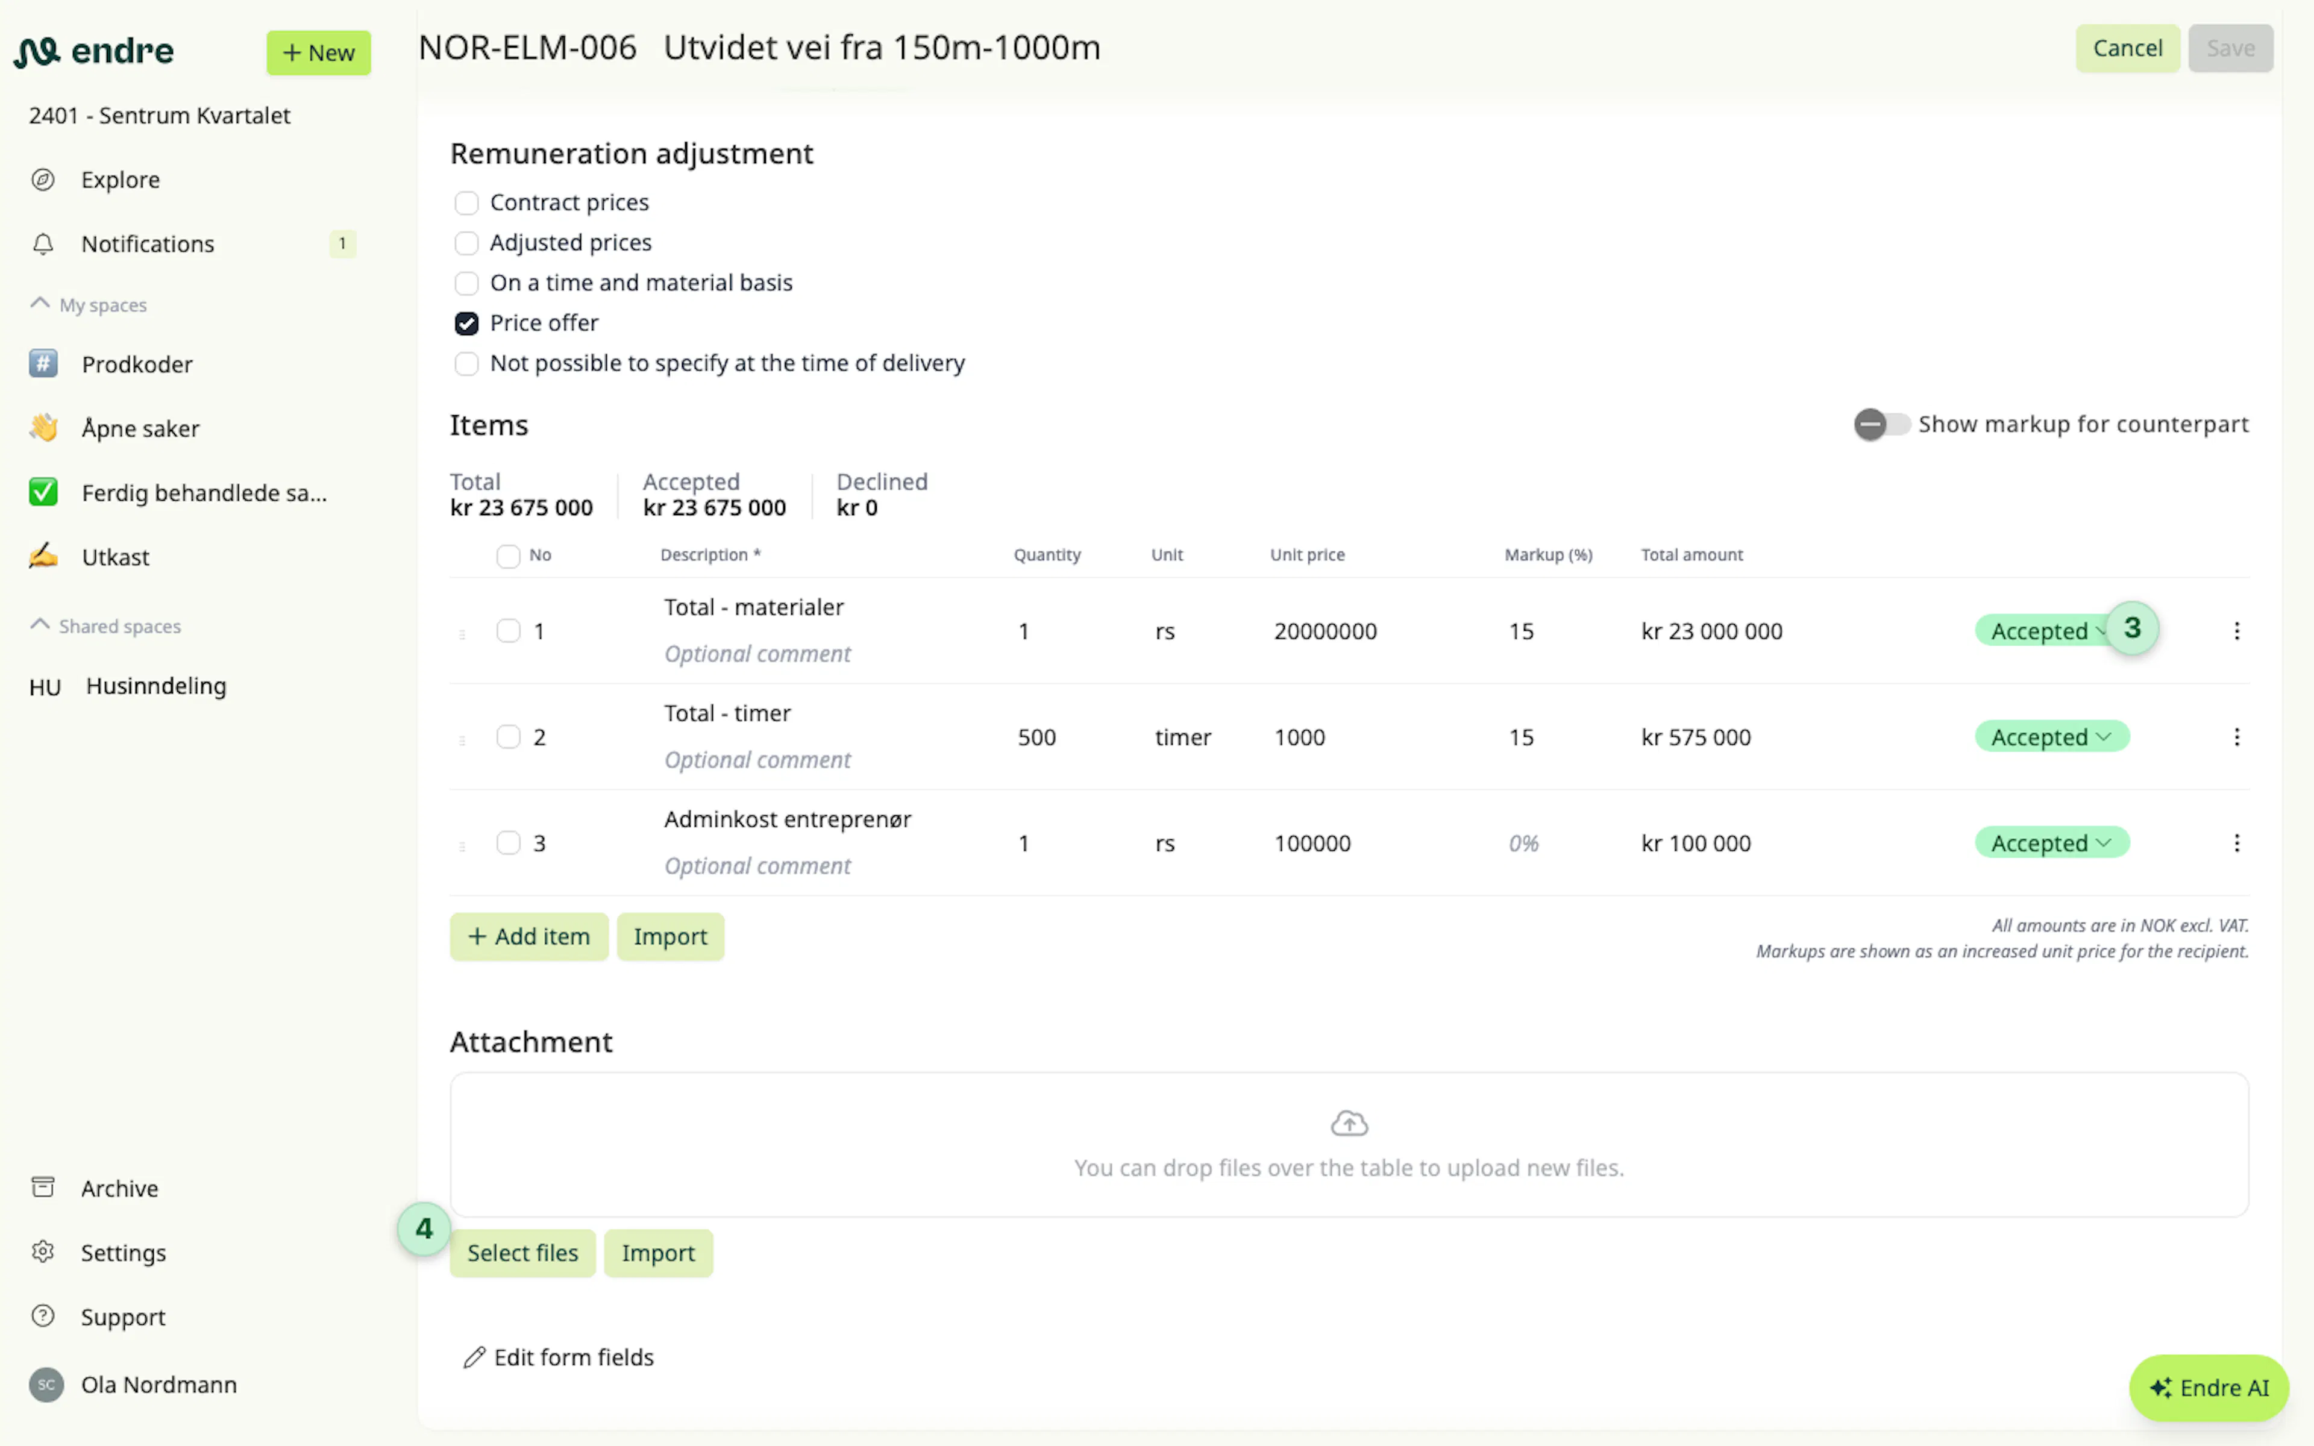This screenshot has width=2314, height=1446.
Task: Click the Ola Nordmann avatar
Action: tap(46, 1384)
